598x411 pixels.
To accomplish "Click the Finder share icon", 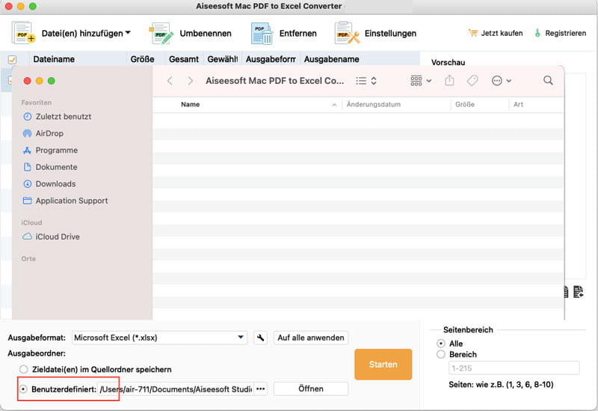I will click(x=449, y=81).
